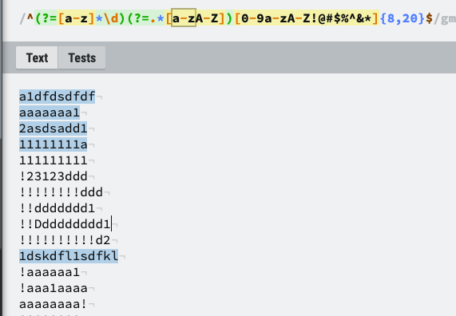The width and height of the screenshot is (456, 316).
Task: Click the matched line 1dskdfl1sdfkl
Action: pyautogui.click(x=69, y=256)
